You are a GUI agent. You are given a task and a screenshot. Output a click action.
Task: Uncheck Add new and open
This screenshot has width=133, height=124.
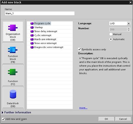tap(3, 119)
